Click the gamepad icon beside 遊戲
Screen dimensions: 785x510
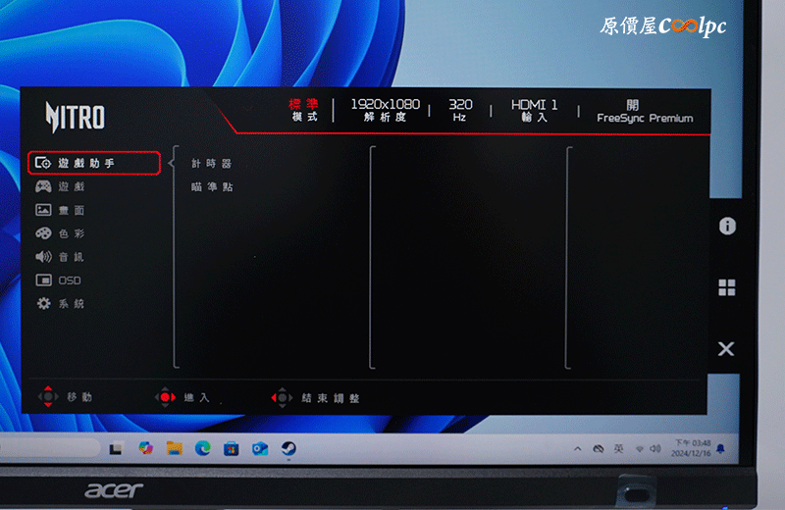(x=43, y=186)
